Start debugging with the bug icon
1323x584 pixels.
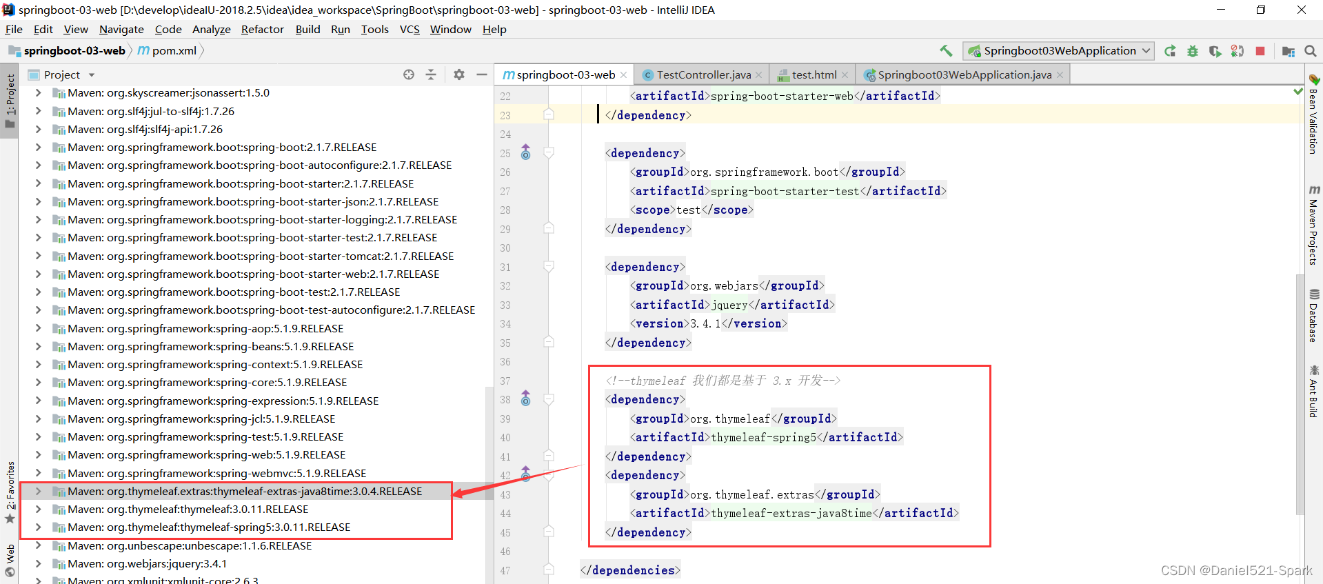coord(1193,51)
